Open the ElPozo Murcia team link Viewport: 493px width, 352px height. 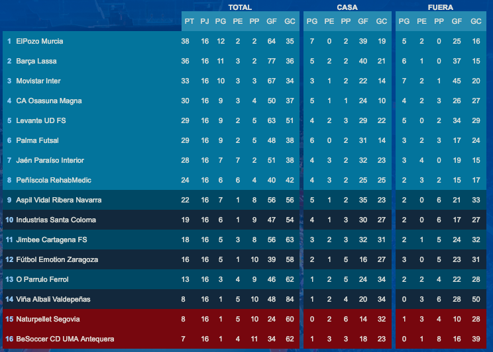[40, 41]
